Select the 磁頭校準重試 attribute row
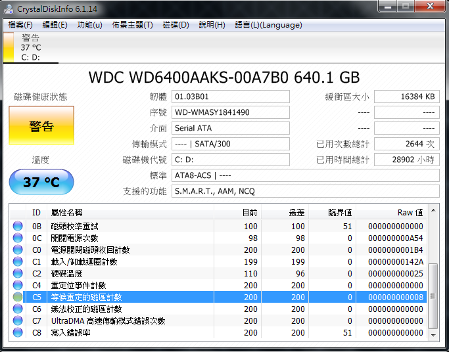The width and height of the screenshot is (449, 352). tap(218, 226)
